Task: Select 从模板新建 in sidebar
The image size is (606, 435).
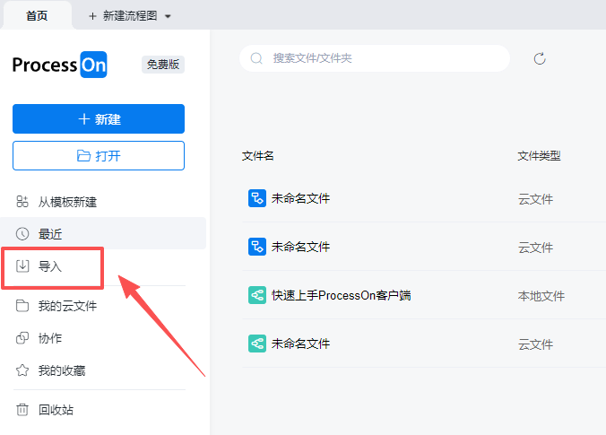Action: click(67, 202)
